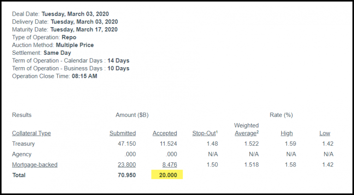This screenshot has height=195, width=354.
Task: Open the Mortgage-backed collateral link
Action: (35, 164)
